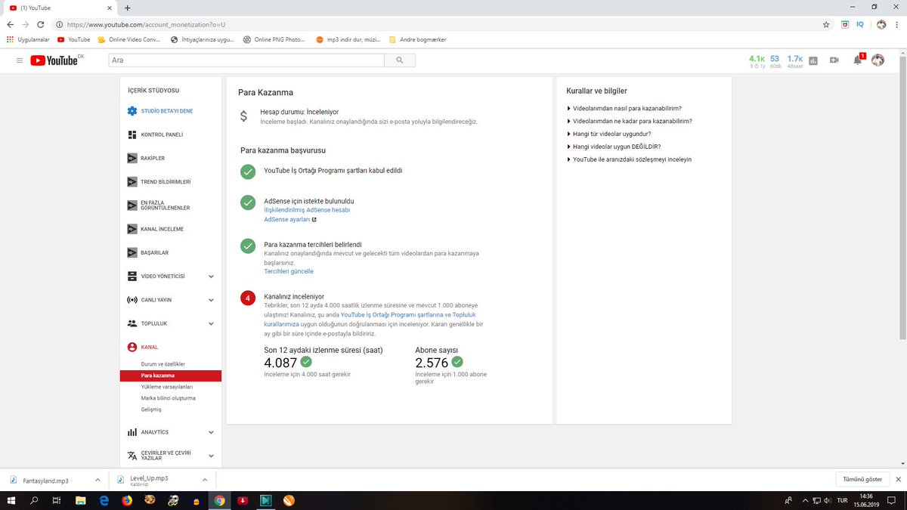This screenshot has height=510, width=907.
Task: Open the notifications bell
Action: [857, 60]
